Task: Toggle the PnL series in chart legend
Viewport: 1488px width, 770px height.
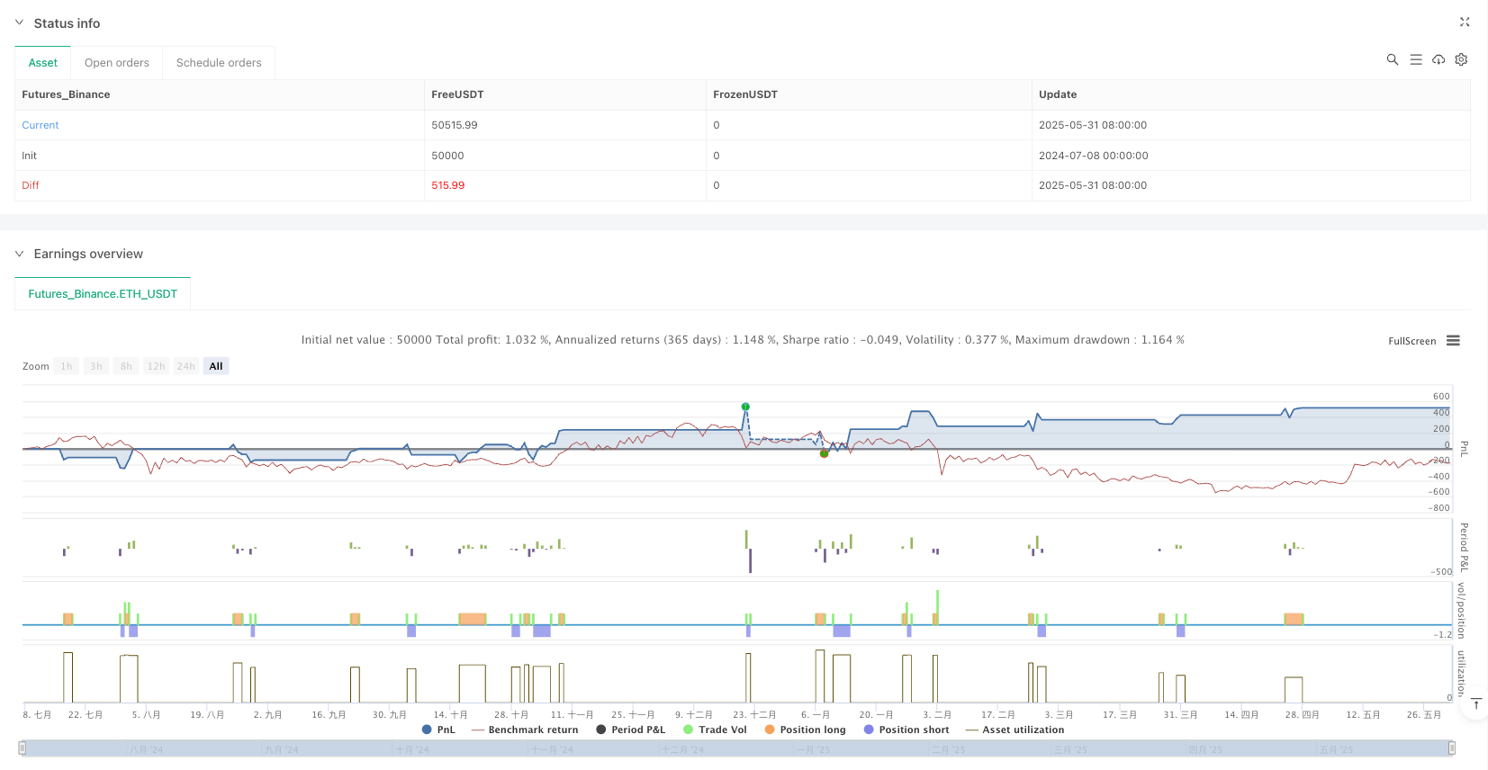Action: [x=438, y=730]
